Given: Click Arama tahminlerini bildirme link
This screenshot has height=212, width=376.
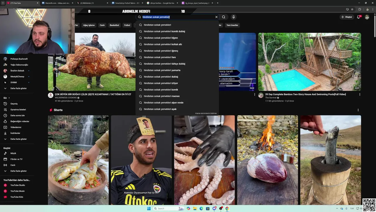Looking at the screenshot, I should pos(206,113).
